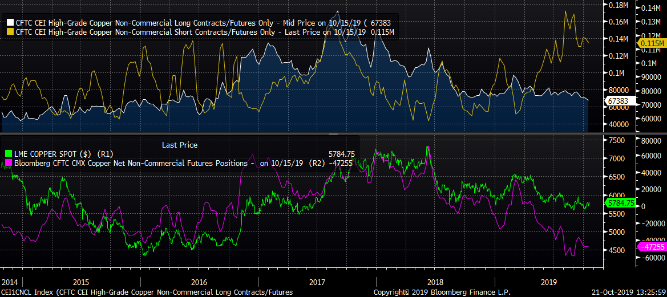Click the 21-Oct-2019 13:25:52 timestamp
Screen dimensions: 667x297
(628, 292)
